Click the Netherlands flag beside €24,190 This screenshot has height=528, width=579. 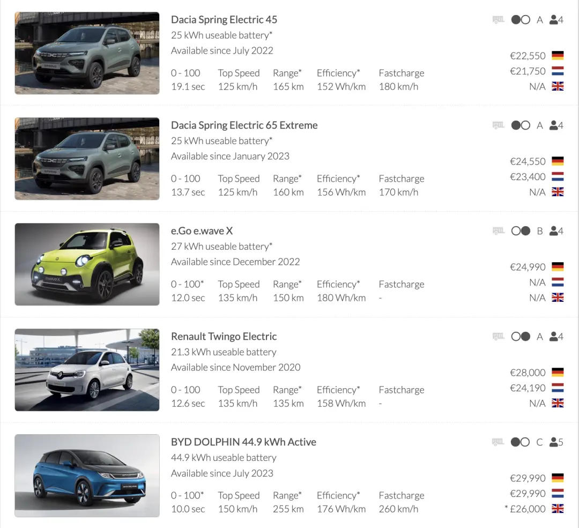558,388
